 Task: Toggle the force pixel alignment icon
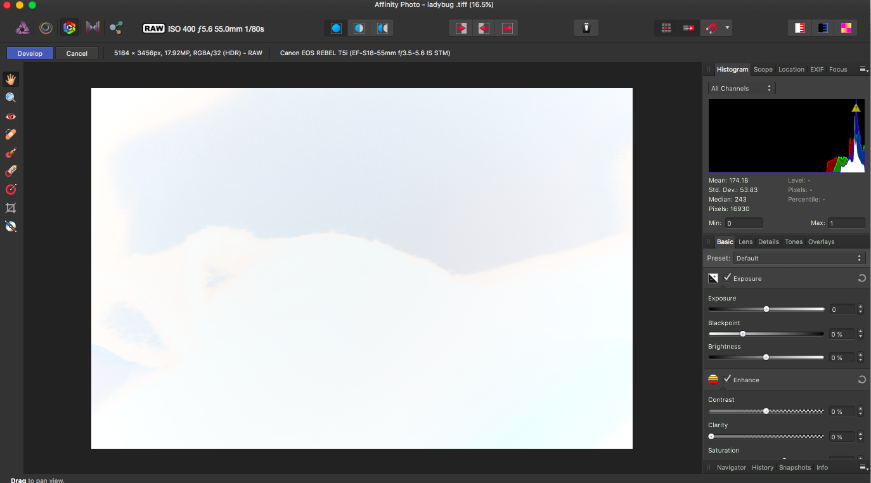point(688,28)
